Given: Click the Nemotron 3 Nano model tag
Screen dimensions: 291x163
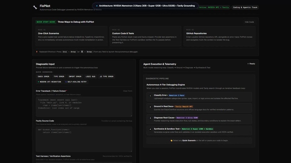Looking at the screenshot, I should pyautogui.click(x=177, y=95).
